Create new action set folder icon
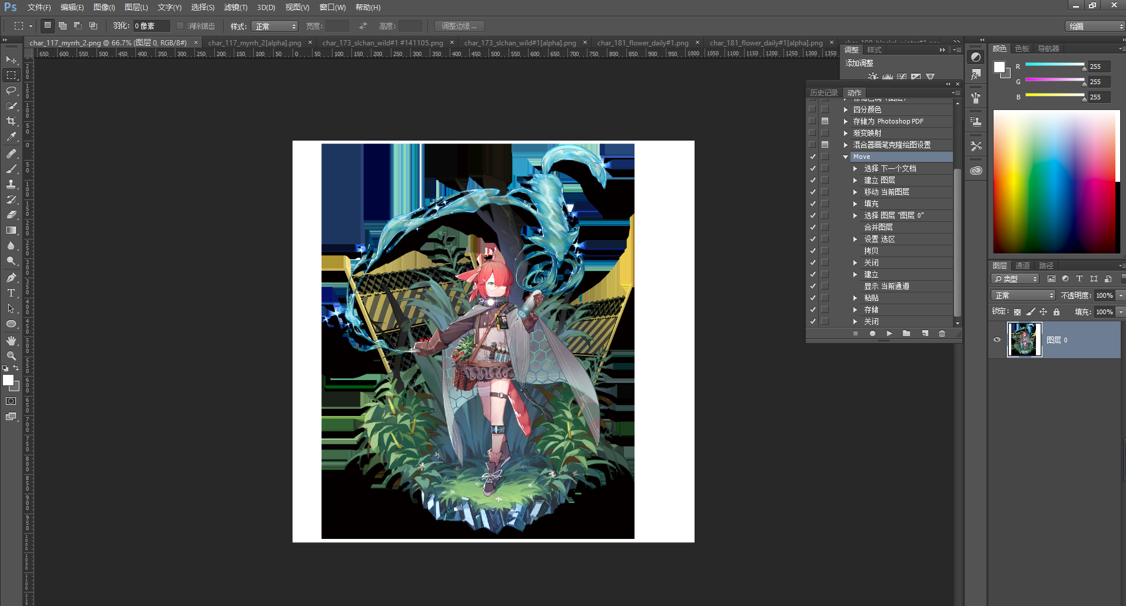 click(x=906, y=334)
